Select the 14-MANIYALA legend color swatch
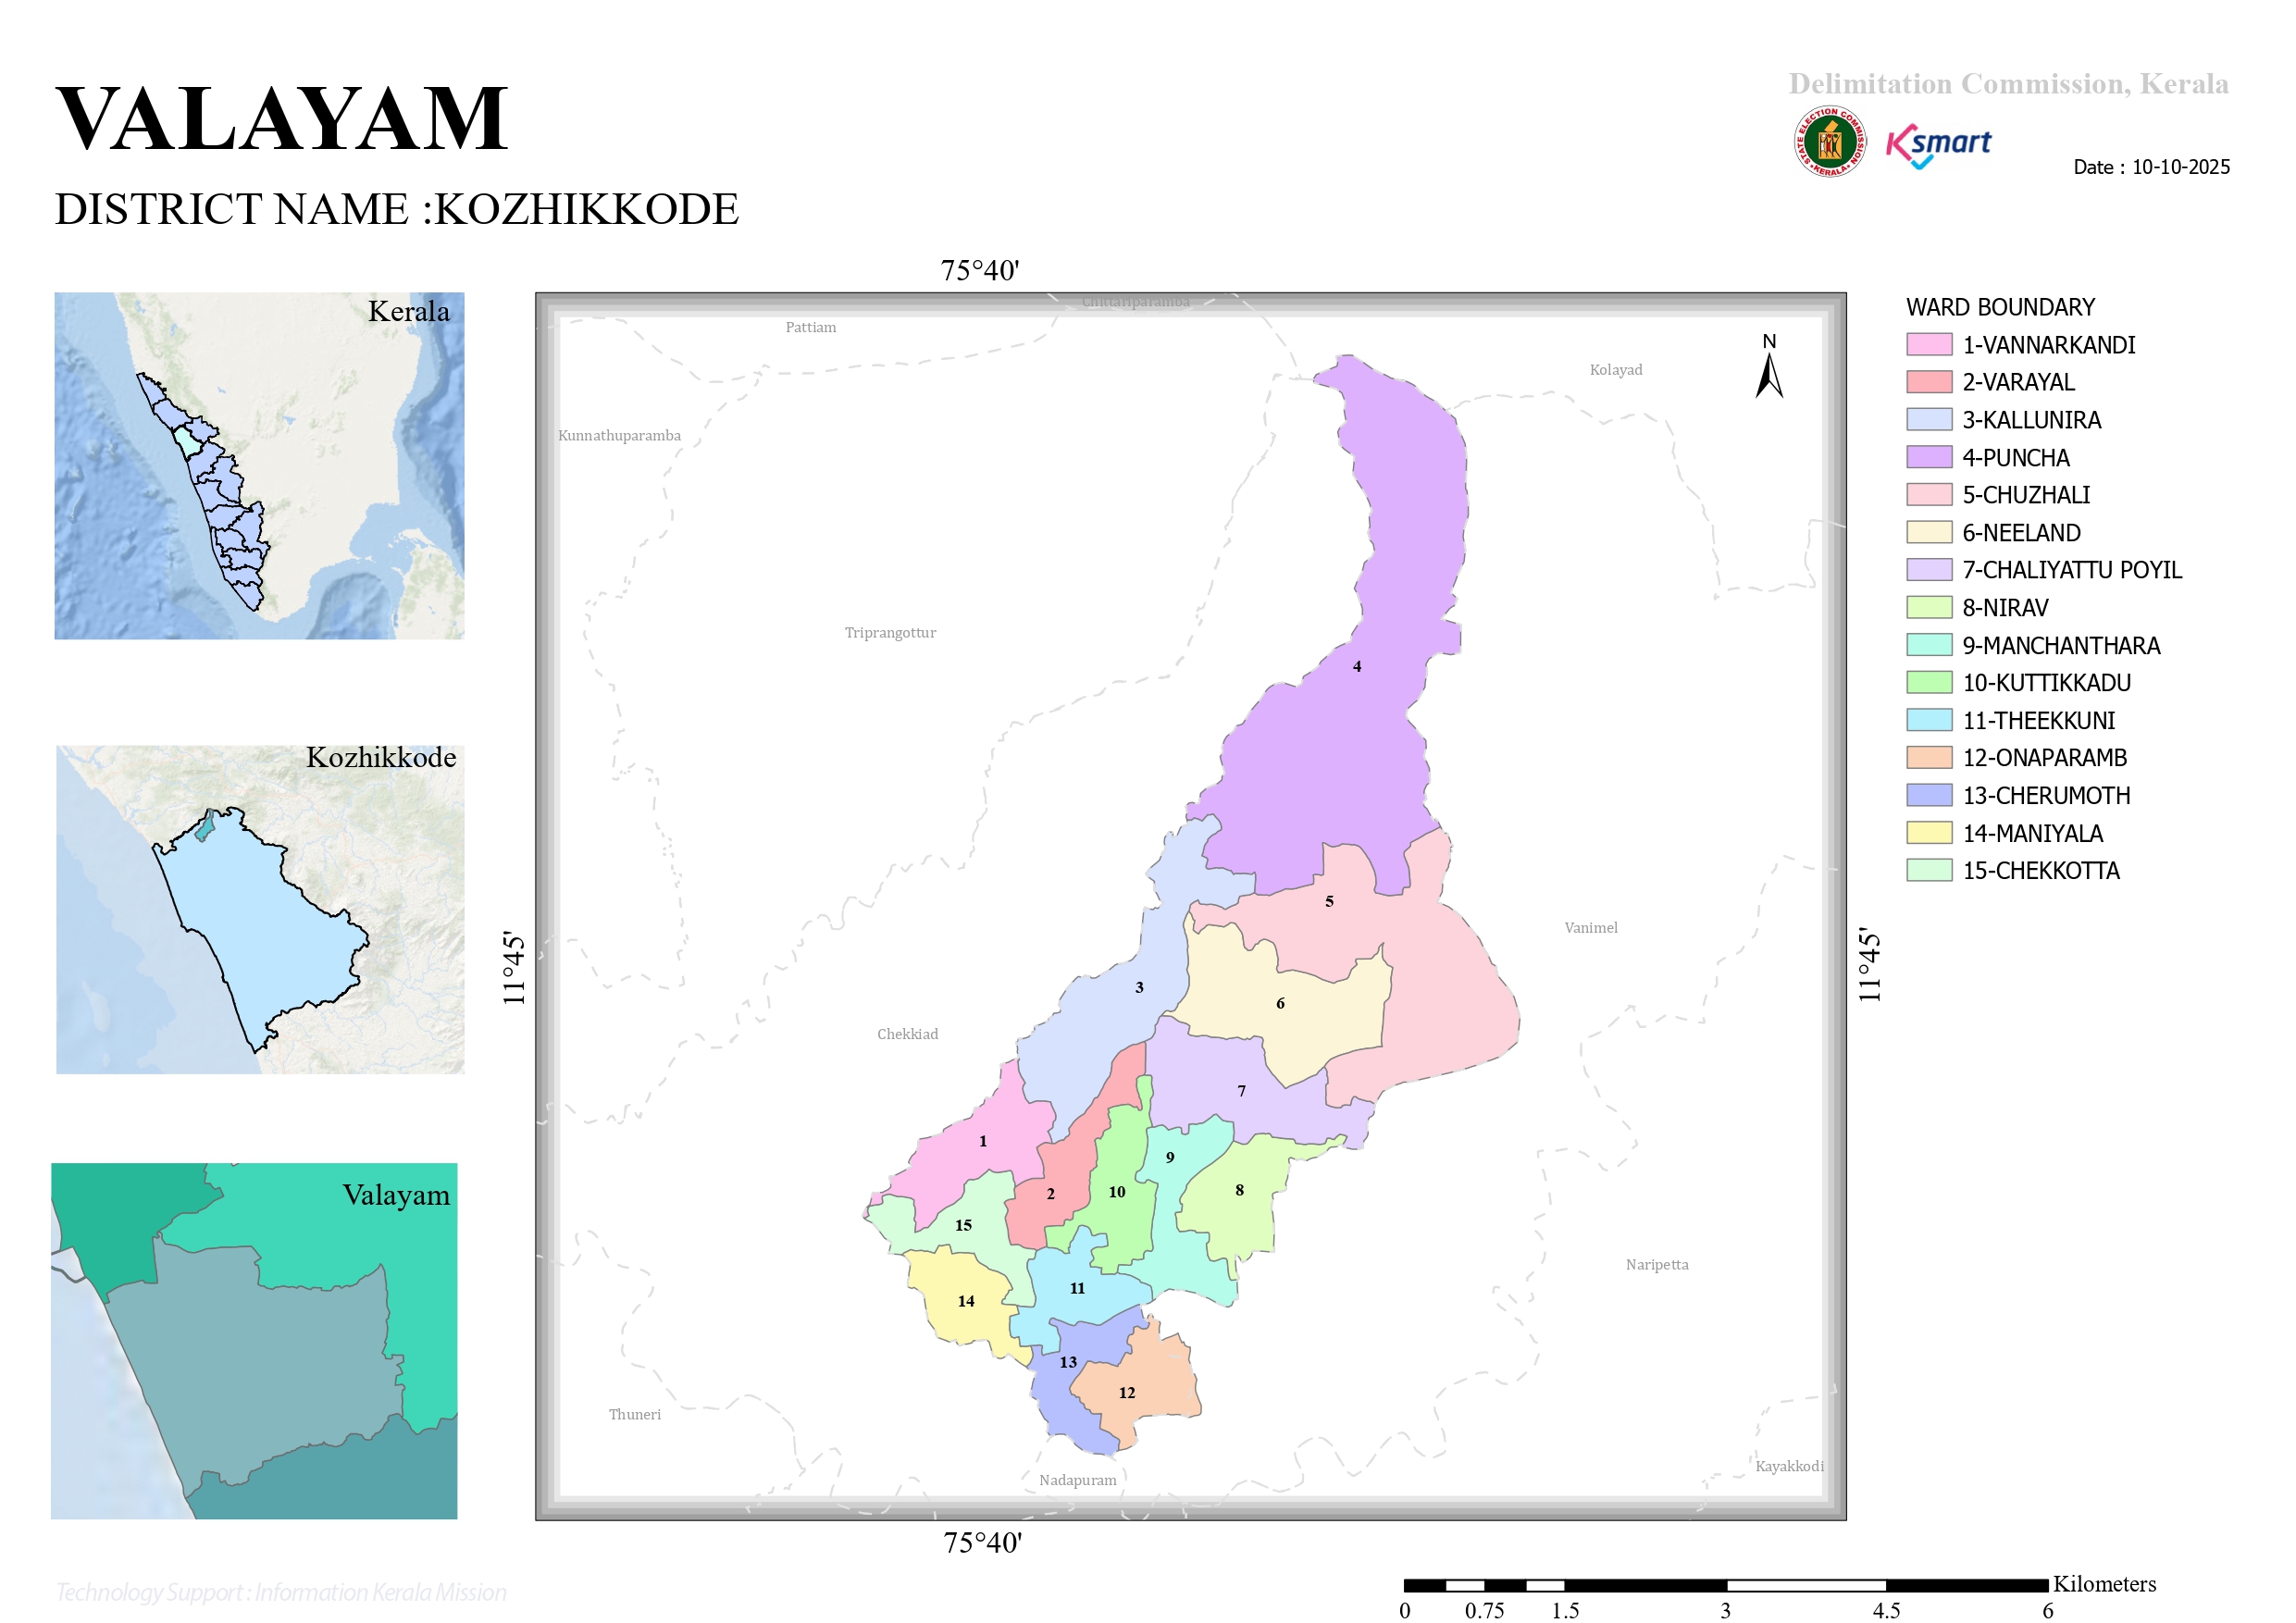 pos(1929,833)
